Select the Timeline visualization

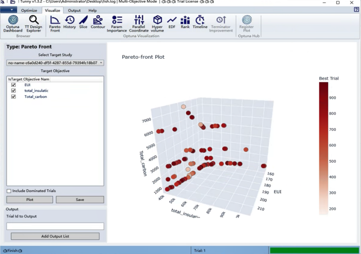coord(200,22)
